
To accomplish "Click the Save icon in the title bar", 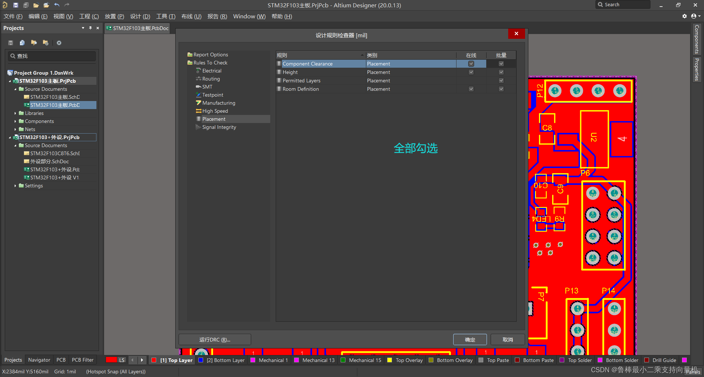I will click(x=15, y=5).
